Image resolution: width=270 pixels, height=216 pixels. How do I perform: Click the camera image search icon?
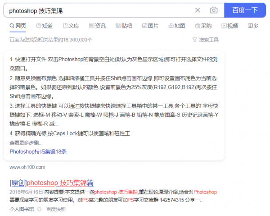click(x=213, y=10)
